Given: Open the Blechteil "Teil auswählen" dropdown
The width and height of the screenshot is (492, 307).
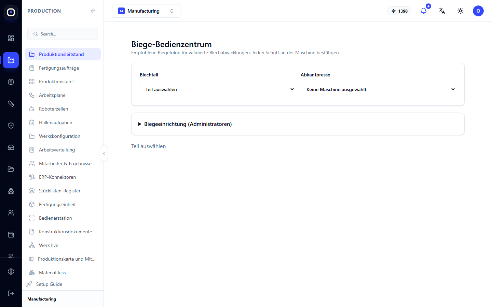Looking at the screenshot, I should click(217, 89).
